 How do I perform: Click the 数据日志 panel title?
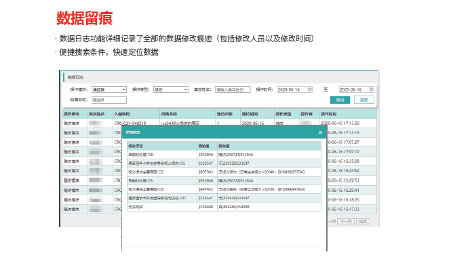(75, 77)
